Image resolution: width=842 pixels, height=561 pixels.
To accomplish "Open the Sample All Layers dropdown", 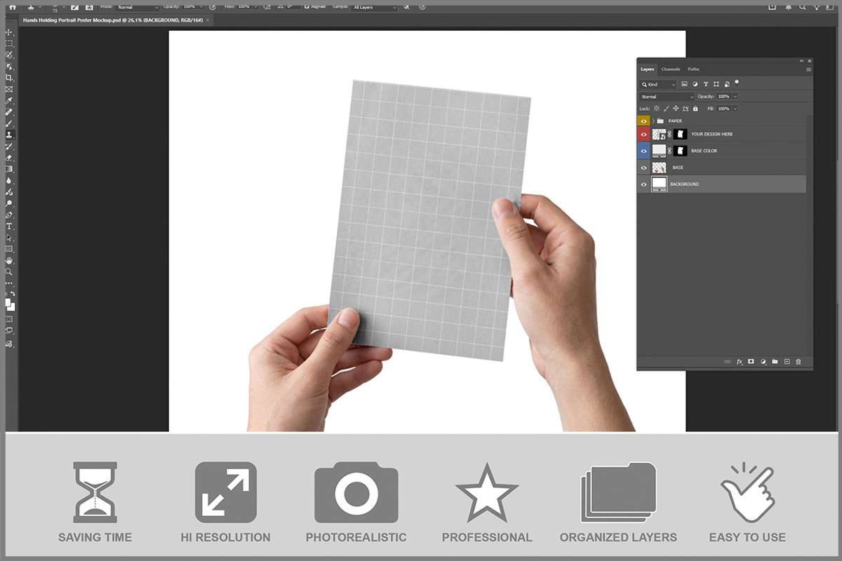I will 374,7.
